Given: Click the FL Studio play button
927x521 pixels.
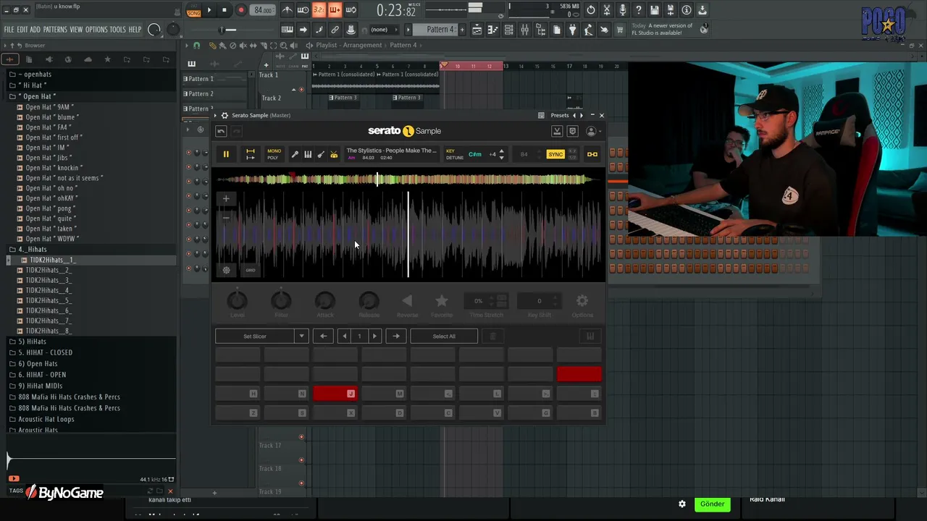Looking at the screenshot, I should pyautogui.click(x=209, y=10).
